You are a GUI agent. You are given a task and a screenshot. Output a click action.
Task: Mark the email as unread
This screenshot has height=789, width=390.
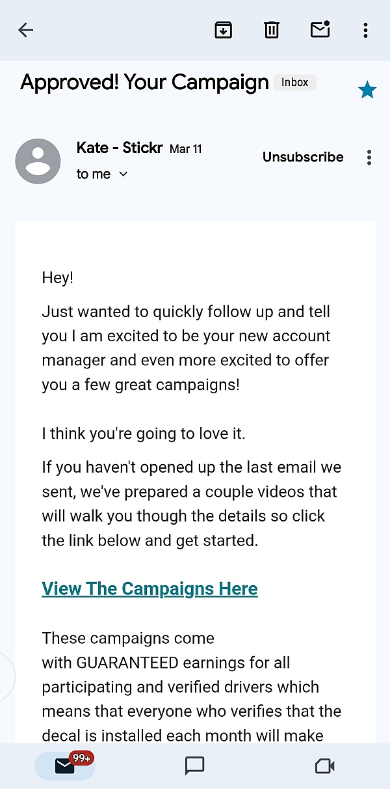pos(320,30)
